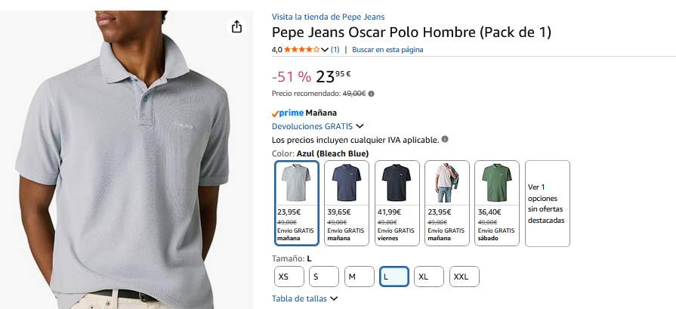Select size XL option

pos(429,277)
